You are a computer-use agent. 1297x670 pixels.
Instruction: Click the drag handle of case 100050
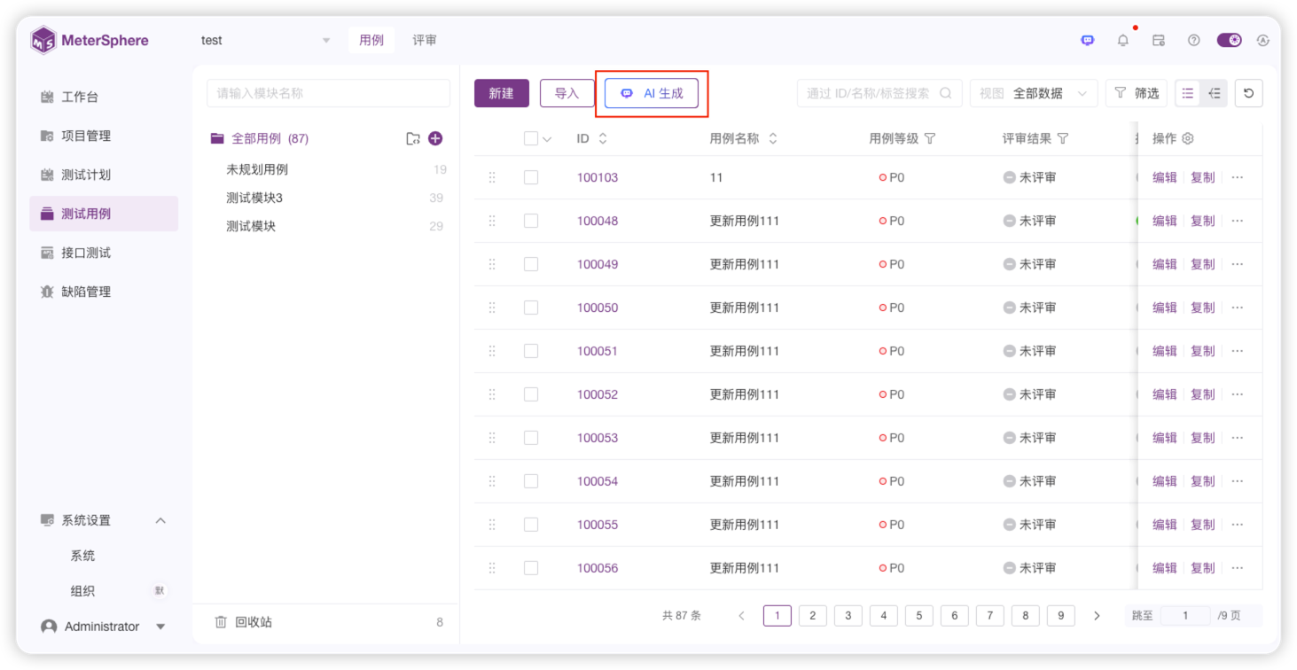pos(492,308)
